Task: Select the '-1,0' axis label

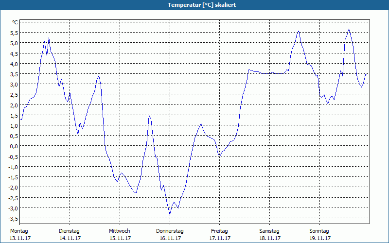Action: click(x=14, y=167)
